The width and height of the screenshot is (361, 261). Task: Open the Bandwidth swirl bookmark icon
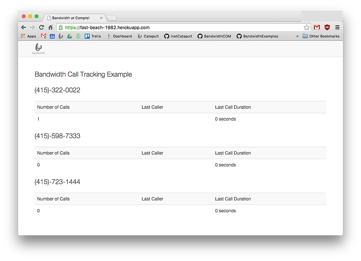61,36
